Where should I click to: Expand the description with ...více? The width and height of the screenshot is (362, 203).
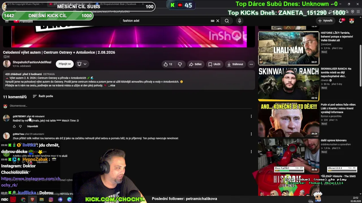(x=111, y=85)
